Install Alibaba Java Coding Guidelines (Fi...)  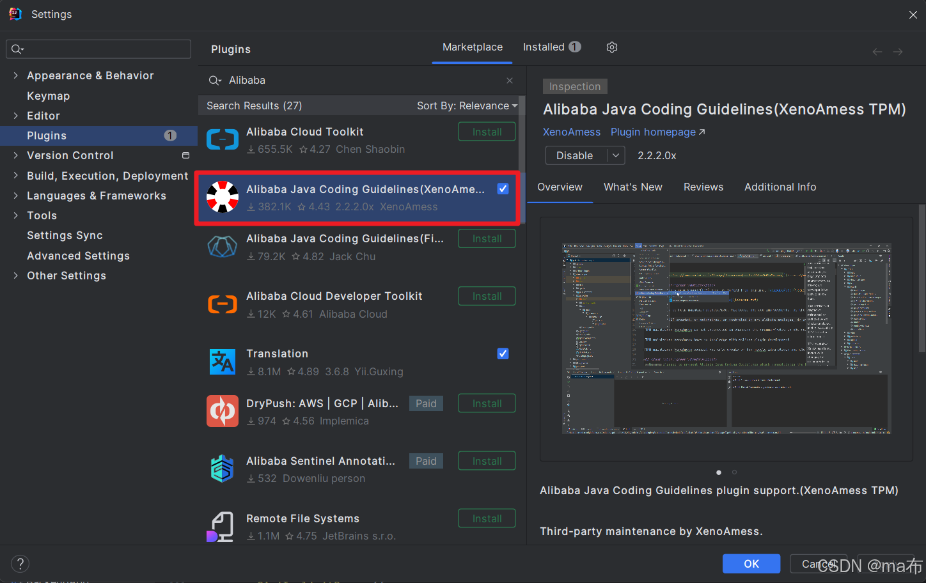(x=487, y=238)
